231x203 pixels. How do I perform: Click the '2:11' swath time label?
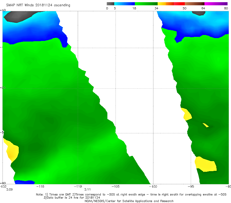coord(87,190)
